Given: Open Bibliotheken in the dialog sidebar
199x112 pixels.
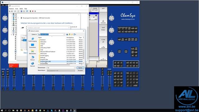Looking at the screenshot, I should (32, 52).
